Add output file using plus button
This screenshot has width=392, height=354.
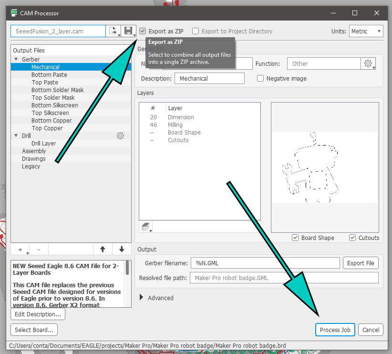pos(20,249)
